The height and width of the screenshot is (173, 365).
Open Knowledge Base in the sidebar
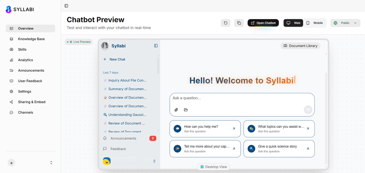pos(31,39)
